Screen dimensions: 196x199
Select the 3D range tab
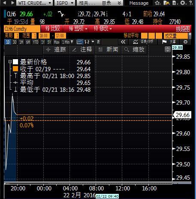pos(15,42)
